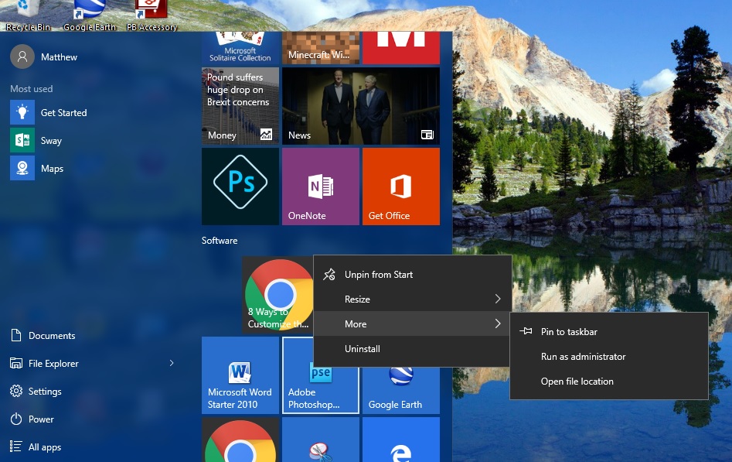The image size is (732, 462).
Task: Open the Maps app in the sidebar
Action: tap(52, 168)
